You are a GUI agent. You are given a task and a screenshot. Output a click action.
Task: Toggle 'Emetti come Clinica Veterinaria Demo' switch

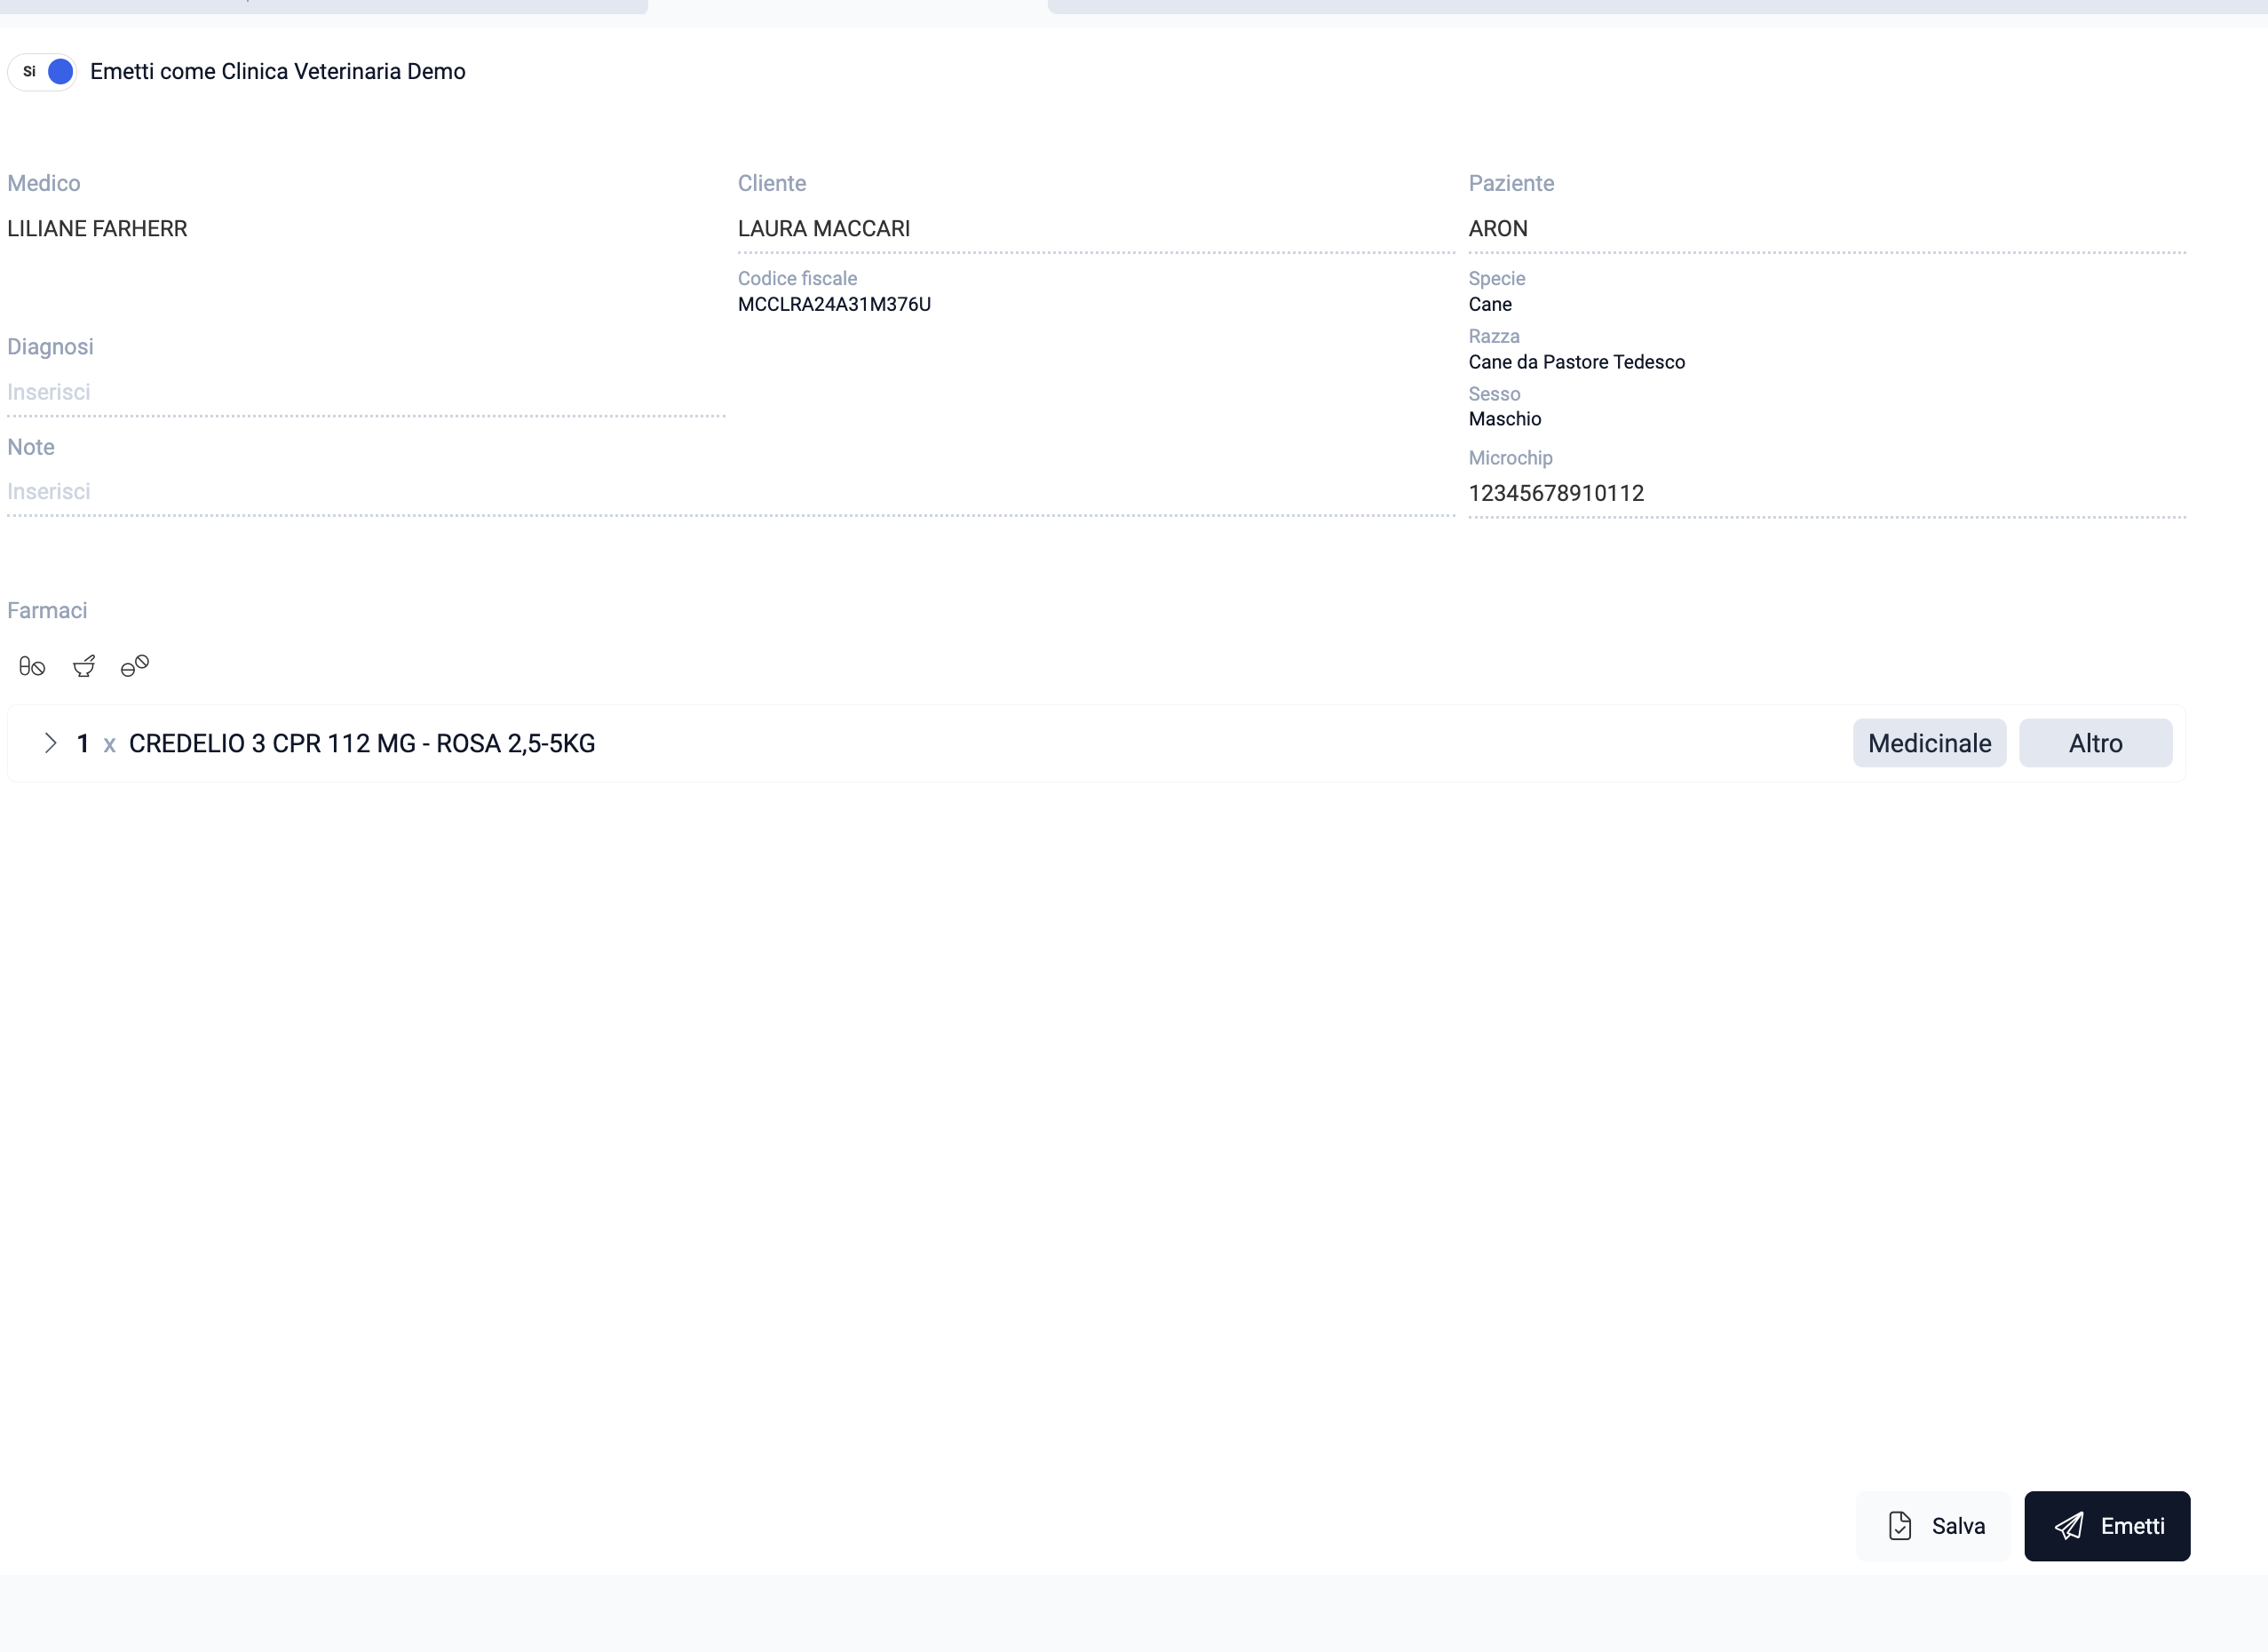tap(42, 72)
